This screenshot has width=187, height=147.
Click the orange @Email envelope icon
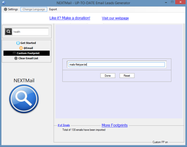click(21, 48)
